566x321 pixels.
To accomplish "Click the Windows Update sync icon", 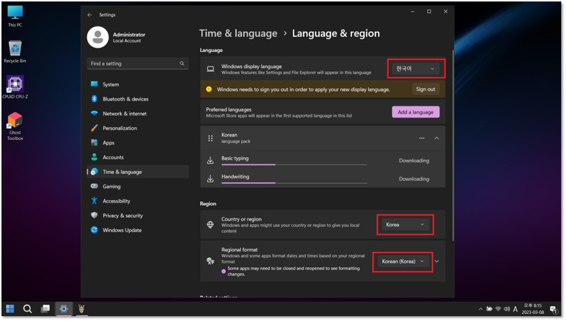I will [94, 230].
